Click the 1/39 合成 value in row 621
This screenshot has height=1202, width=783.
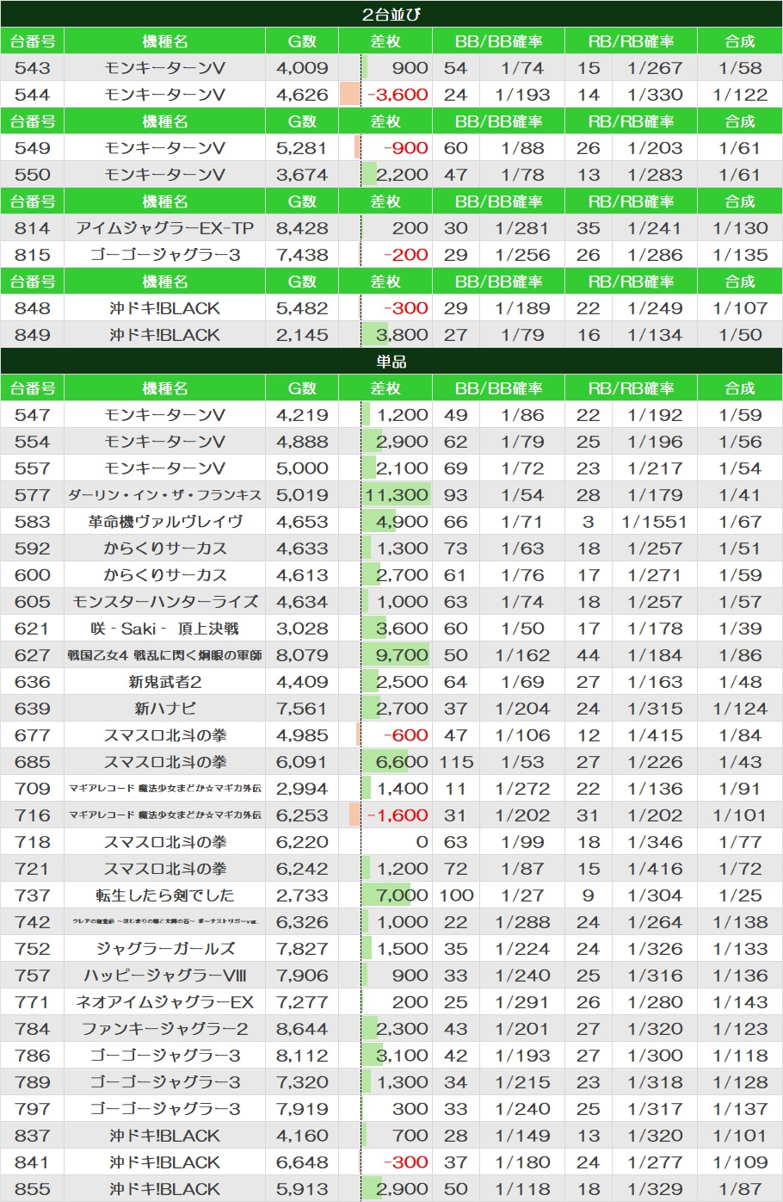point(740,629)
